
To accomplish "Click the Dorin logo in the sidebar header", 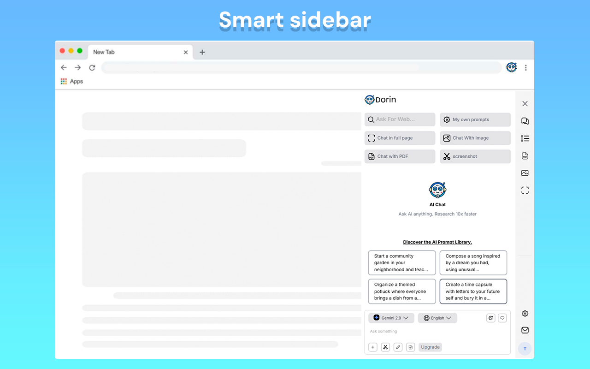I will 380,100.
